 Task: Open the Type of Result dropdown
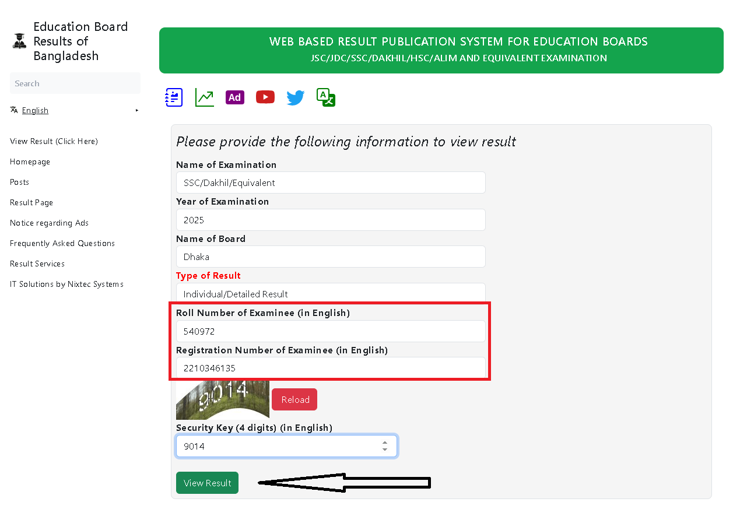pos(331,294)
